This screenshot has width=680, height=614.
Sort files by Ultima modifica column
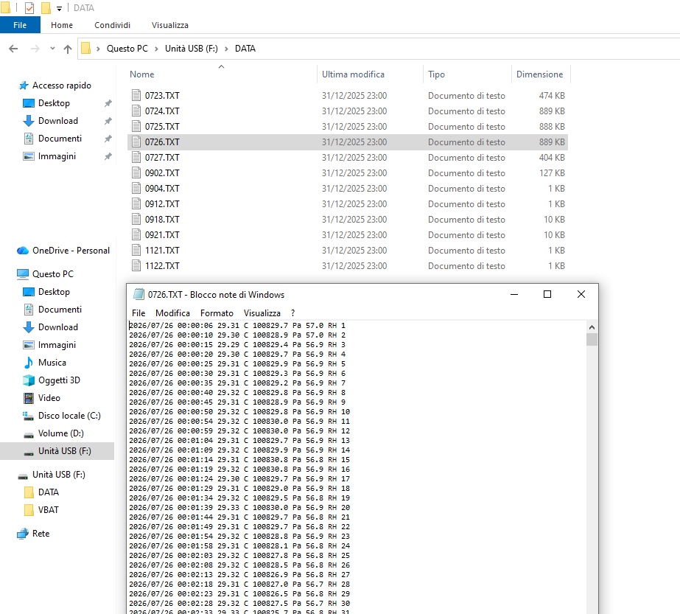[353, 74]
